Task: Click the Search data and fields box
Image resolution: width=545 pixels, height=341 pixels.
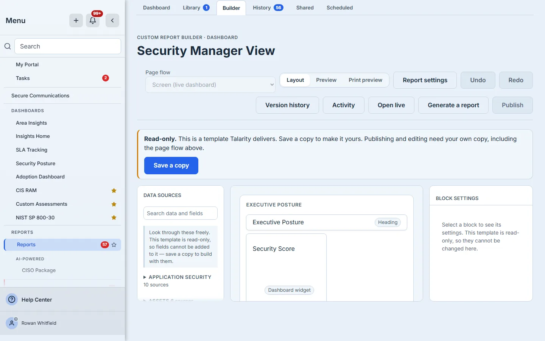Action: coord(181,213)
